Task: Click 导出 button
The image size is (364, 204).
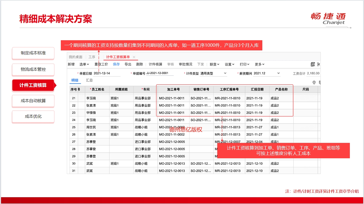Action: tap(128, 64)
